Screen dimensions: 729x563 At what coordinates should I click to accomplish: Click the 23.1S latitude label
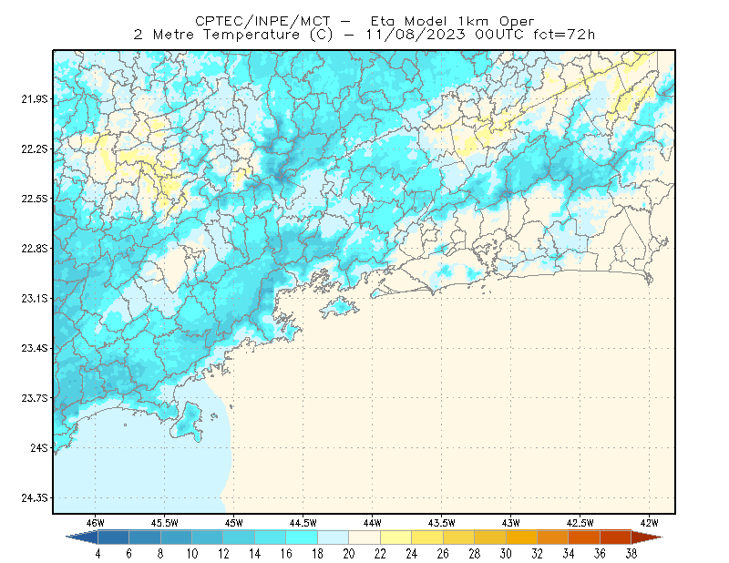pyautogui.click(x=34, y=299)
